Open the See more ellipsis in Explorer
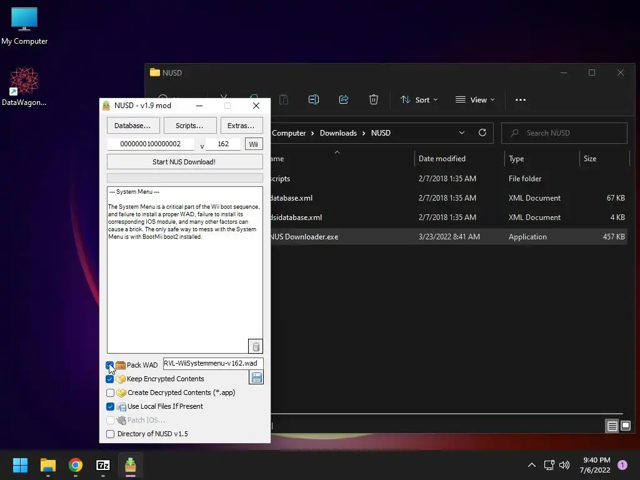 click(521, 99)
